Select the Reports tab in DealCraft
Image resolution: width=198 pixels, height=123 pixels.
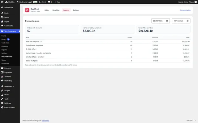tap(66, 10)
